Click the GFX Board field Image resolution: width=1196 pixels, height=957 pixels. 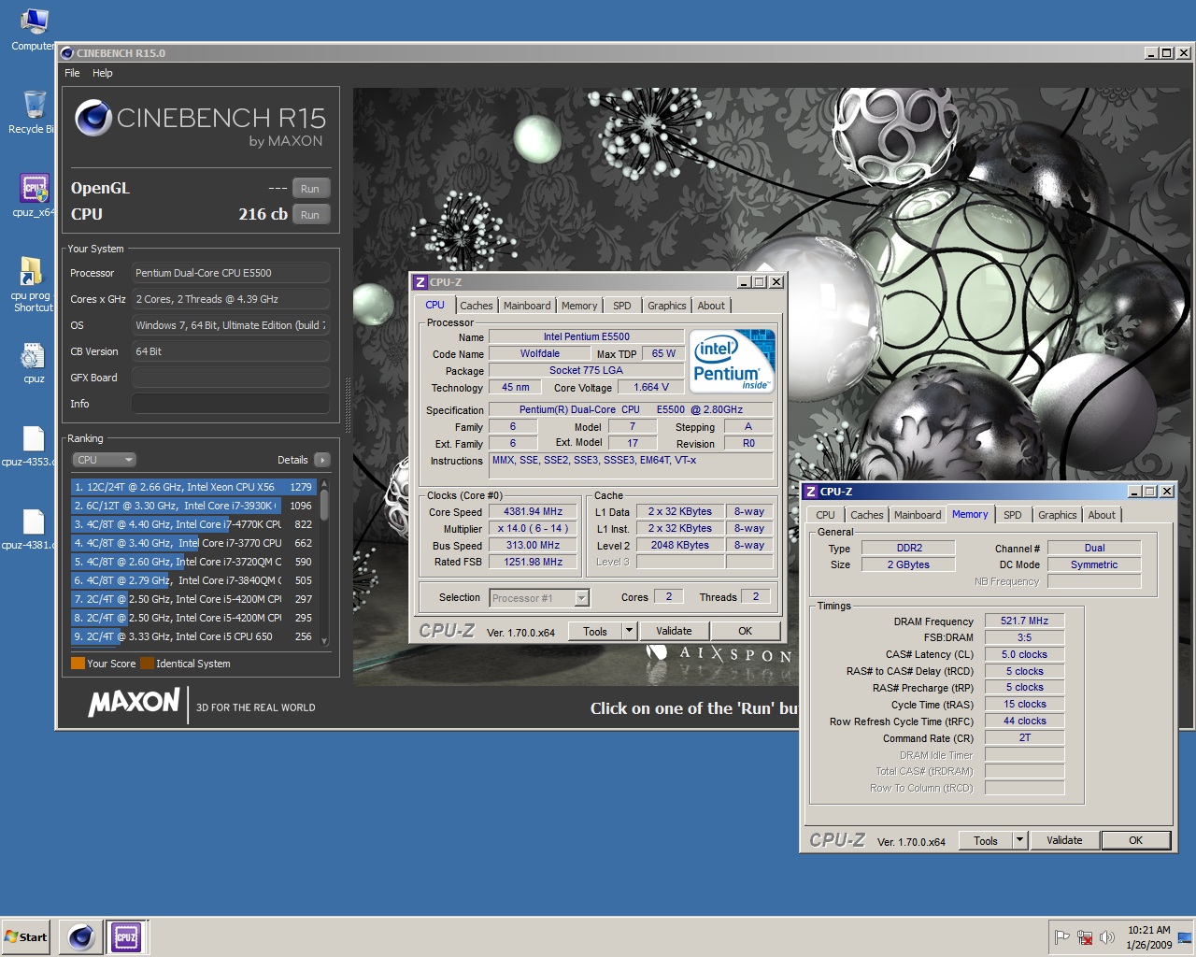pos(231,378)
